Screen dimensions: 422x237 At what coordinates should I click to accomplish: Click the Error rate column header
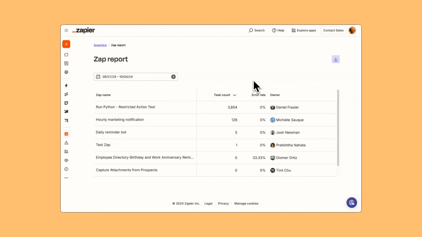pyautogui.click(x=258, y=95)
